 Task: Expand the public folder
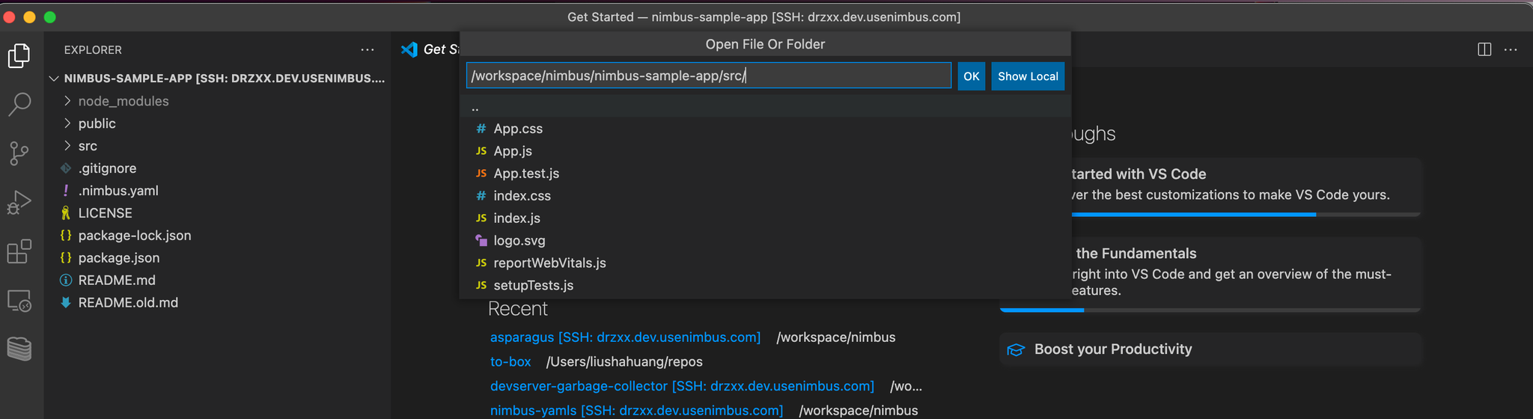tap(67, 123)
